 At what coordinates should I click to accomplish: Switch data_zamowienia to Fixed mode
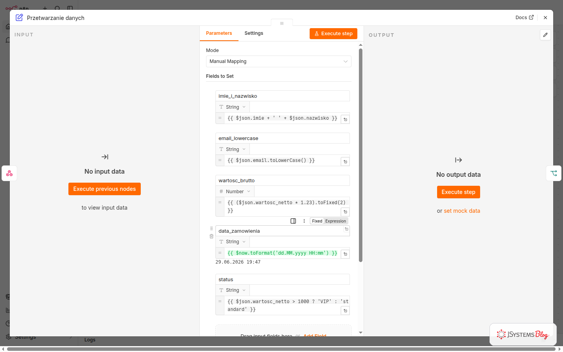317,221
